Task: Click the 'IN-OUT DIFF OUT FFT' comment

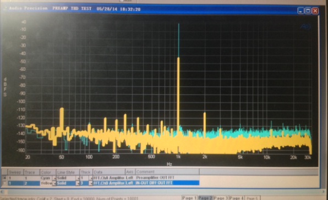Action: (154, 183)
